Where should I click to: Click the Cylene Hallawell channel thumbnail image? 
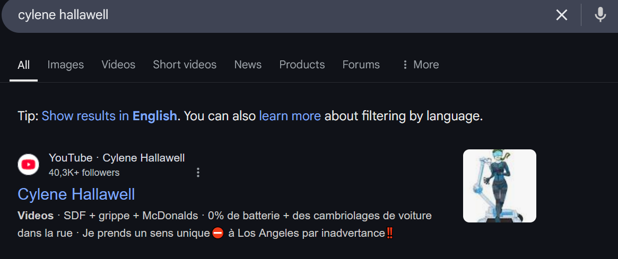(499, 186)
